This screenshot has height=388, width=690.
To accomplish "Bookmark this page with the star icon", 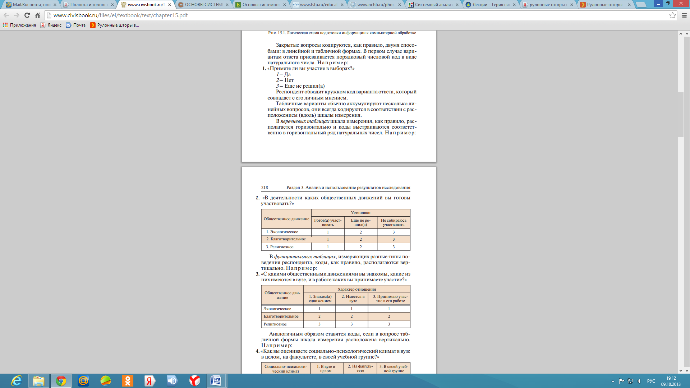I will (x=672, y=15).
